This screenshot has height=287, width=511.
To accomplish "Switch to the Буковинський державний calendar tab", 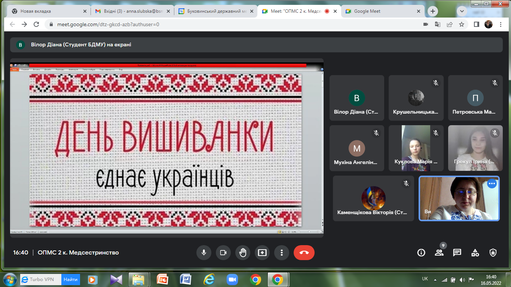I will pyautogui.click(x=216, y=11).
